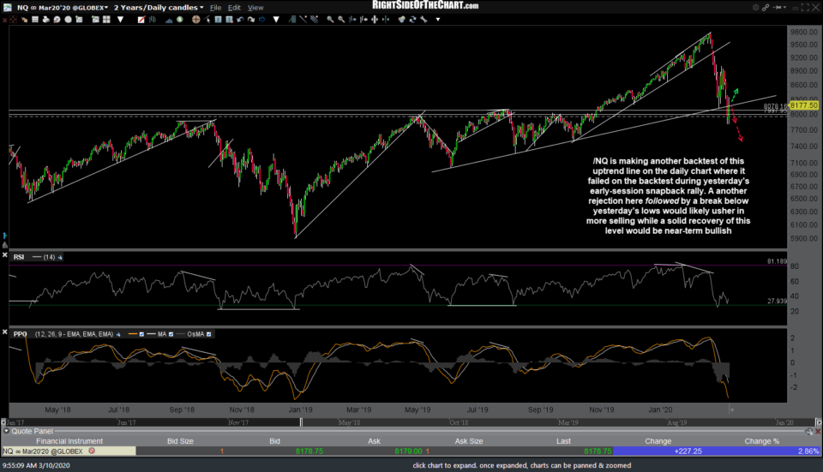Toggle the OsMA checkbox in PPO panel
This screenshot has width=823, height=472.
point(209,334)
